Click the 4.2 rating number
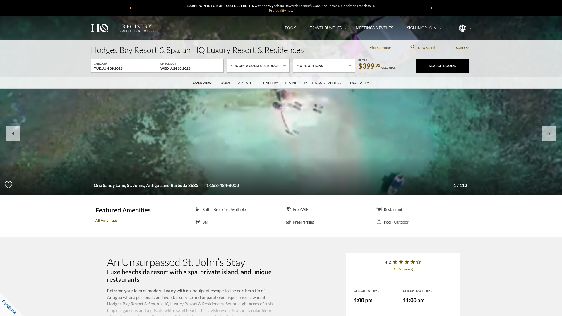The image size is (562, 316). [x=388, y=262]
